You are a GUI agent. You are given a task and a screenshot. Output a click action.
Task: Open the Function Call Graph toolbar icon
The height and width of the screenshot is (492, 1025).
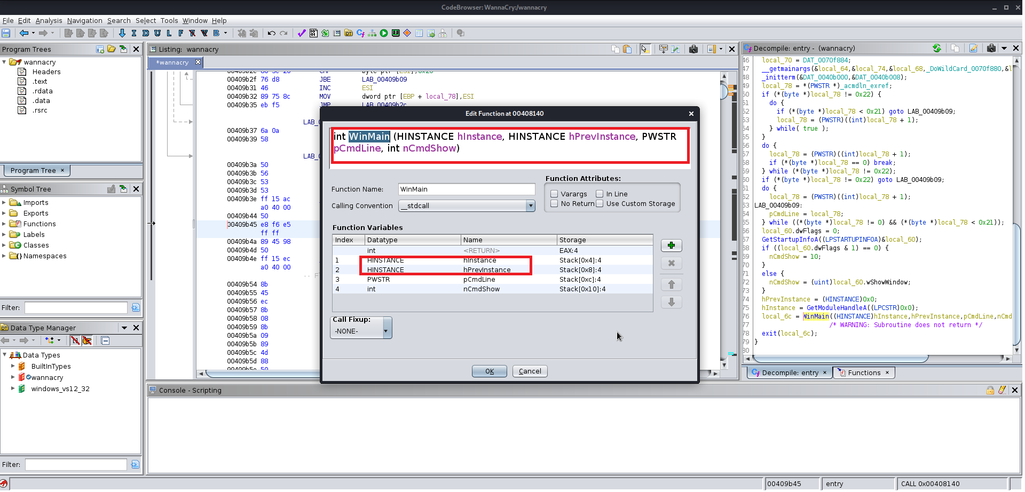[x=372, y=33]
